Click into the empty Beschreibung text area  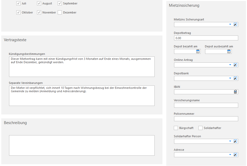point(82,146)
